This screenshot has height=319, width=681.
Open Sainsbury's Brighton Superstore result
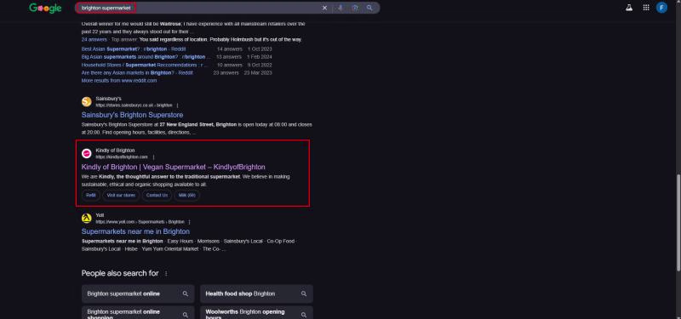(x=132, y=115)
